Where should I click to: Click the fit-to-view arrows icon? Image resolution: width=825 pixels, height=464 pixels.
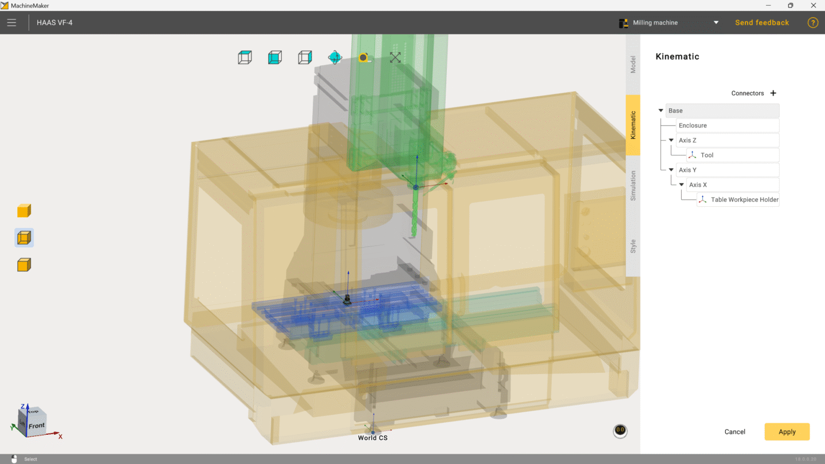[394, 57]
